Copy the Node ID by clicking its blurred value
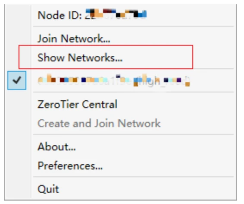Screen dimensions: 244x204 tap(116, 14)
